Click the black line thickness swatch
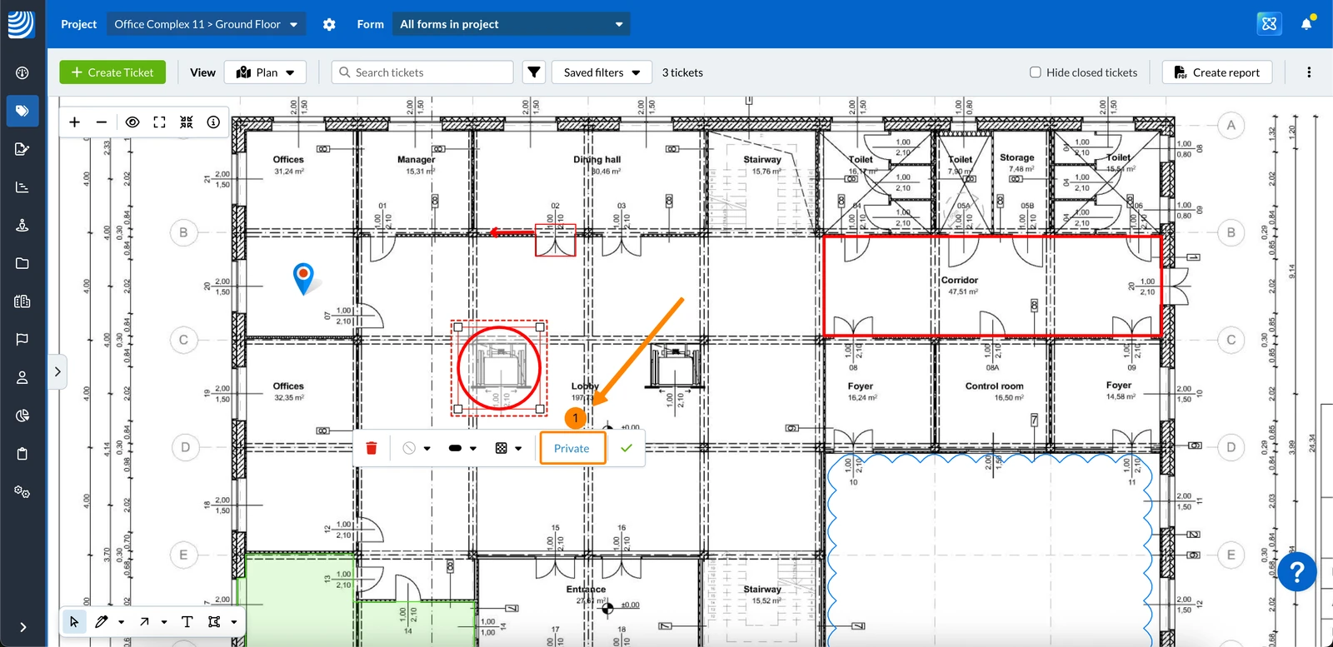Image resolution: width=1333 pixels, height=647 pixels. click(x=455, y=448)
